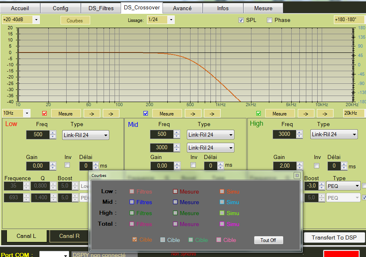Open the Mesure tab
Screen dimensions: 366x257
click(263, 8)
